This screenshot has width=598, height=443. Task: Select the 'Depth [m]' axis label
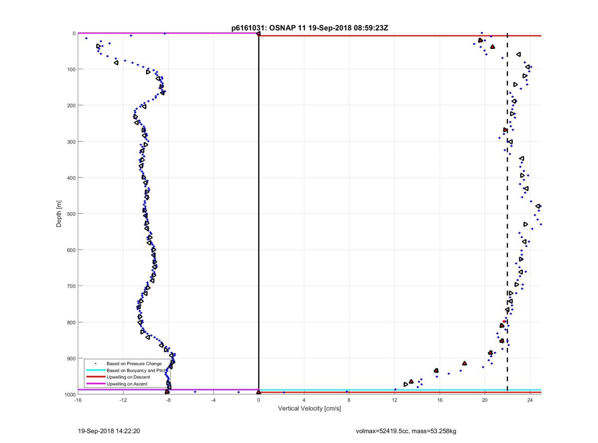pyautogui.click(x=59, y=213)
